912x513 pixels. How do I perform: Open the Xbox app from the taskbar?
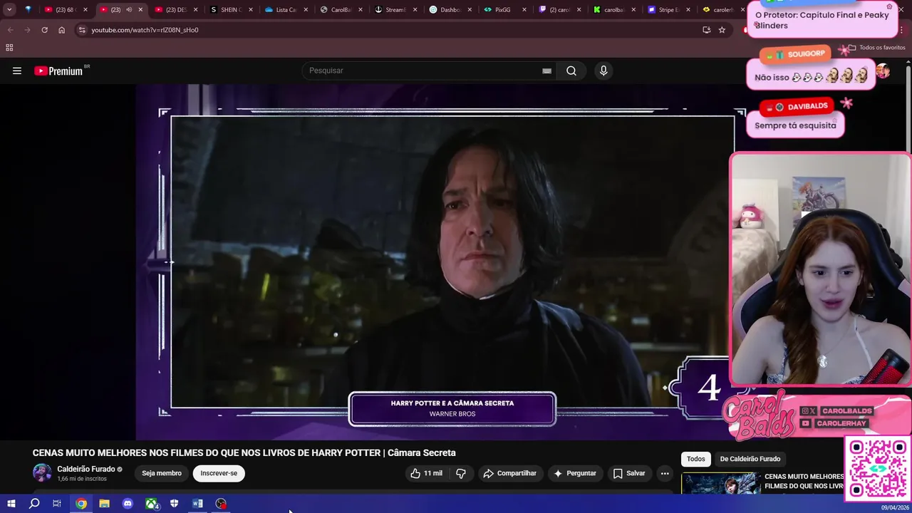(152, 504)
